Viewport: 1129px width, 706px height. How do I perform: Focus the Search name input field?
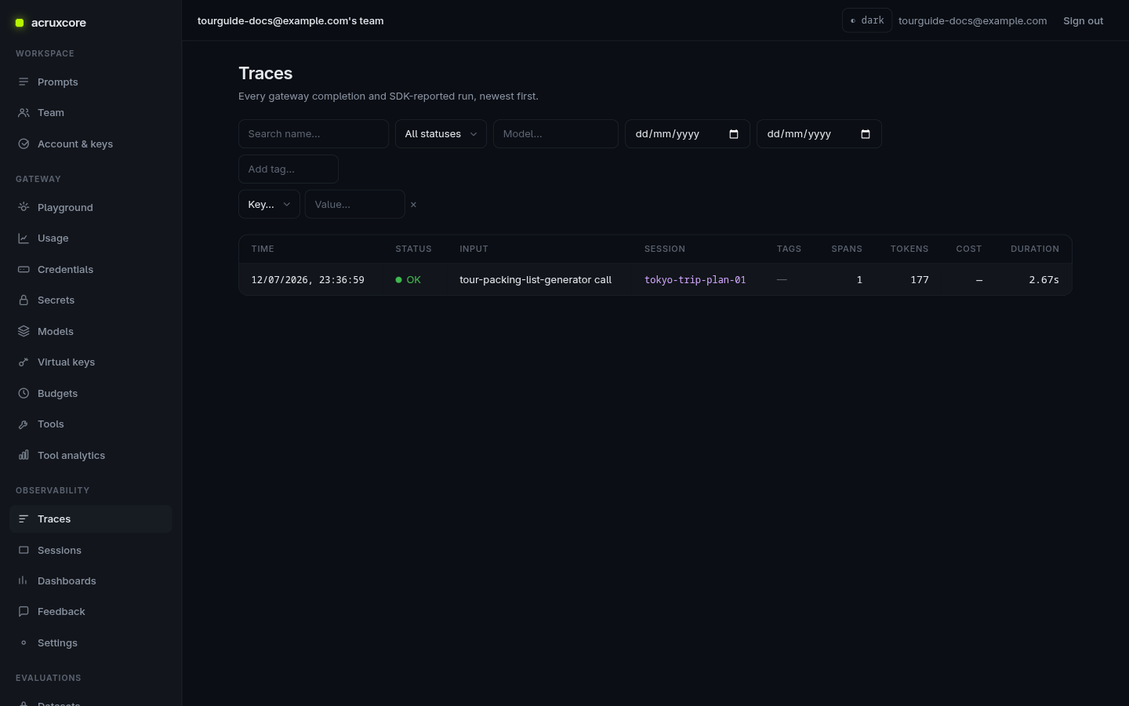tap(314, 134)
